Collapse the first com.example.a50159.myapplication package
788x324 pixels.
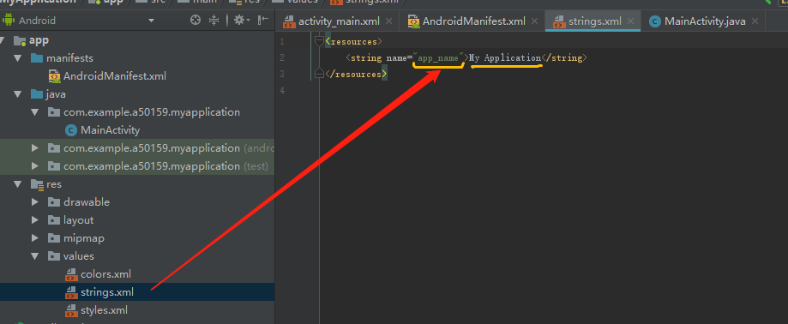(34, 112)
